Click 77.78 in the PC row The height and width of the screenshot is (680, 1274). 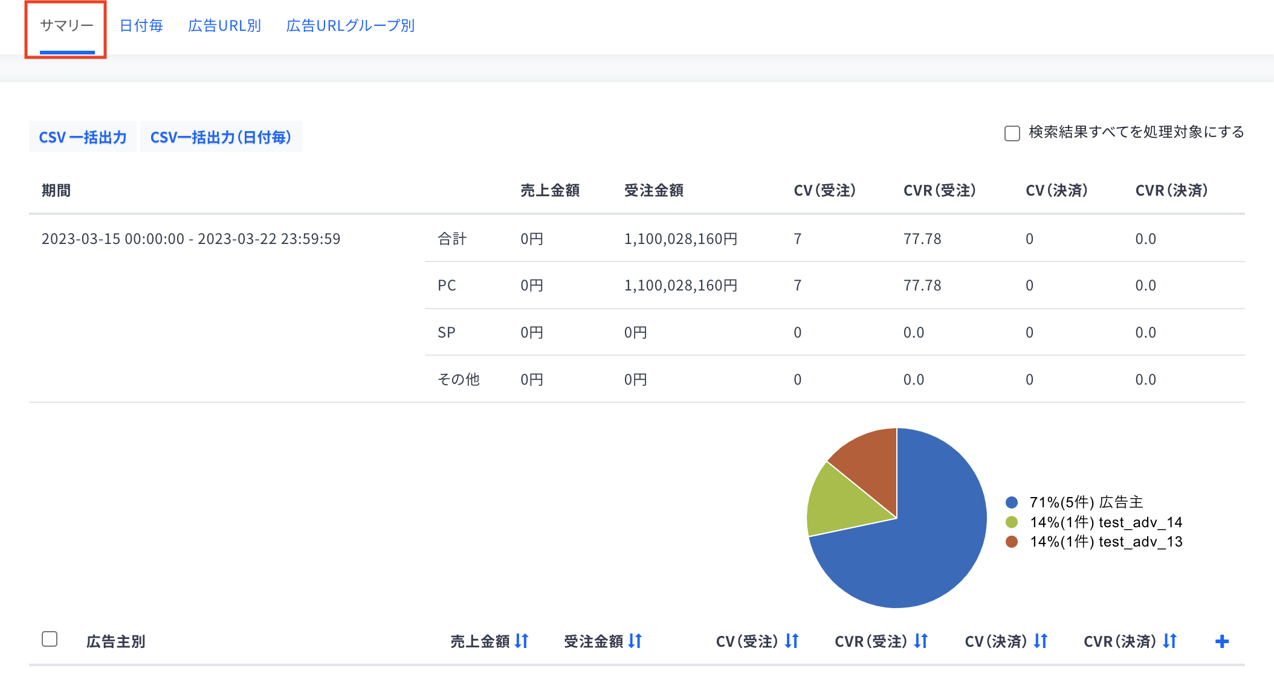pyautogui.click(x=922, y=285)
